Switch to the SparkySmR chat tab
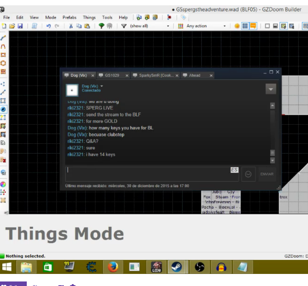The height and width of the screenshot is (286, 308). click(156, 75)
